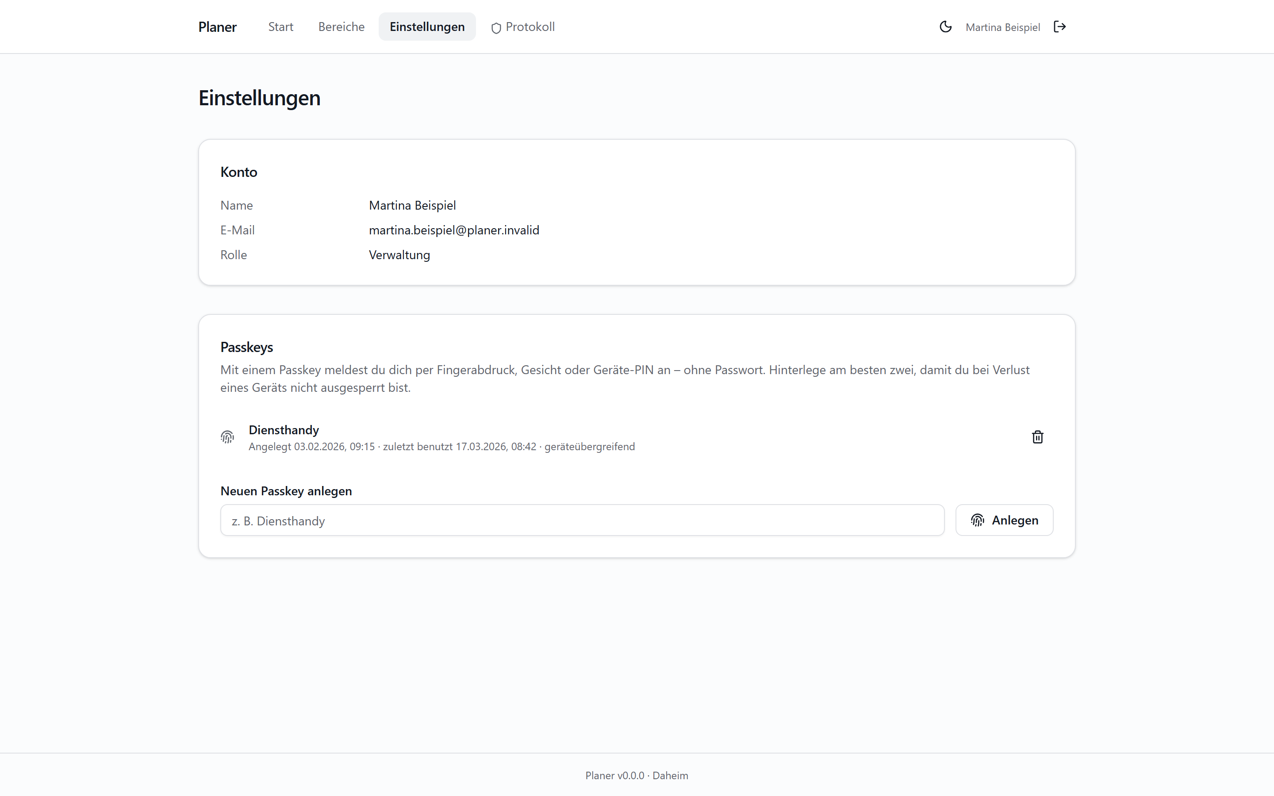Screen dimensions: 1274x796
Task: Click the Verwaltung role value
Action: coord(399,255)
